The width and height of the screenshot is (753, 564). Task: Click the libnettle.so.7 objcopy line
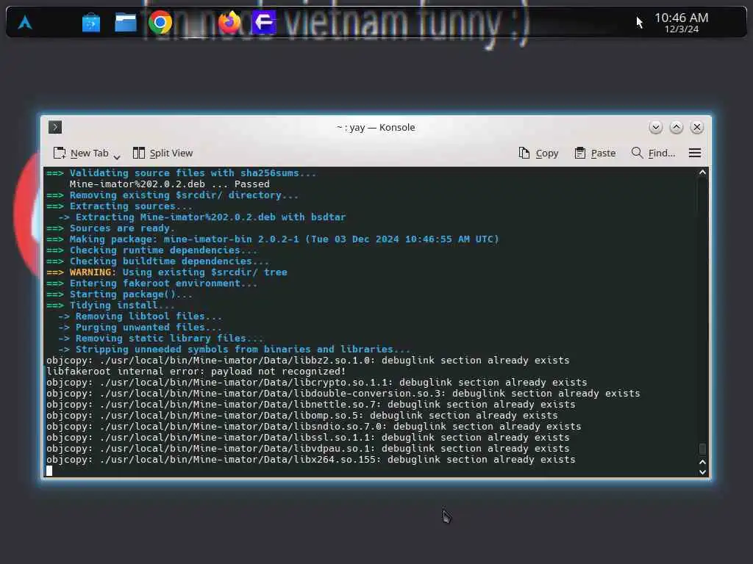[x=311, y=405]
